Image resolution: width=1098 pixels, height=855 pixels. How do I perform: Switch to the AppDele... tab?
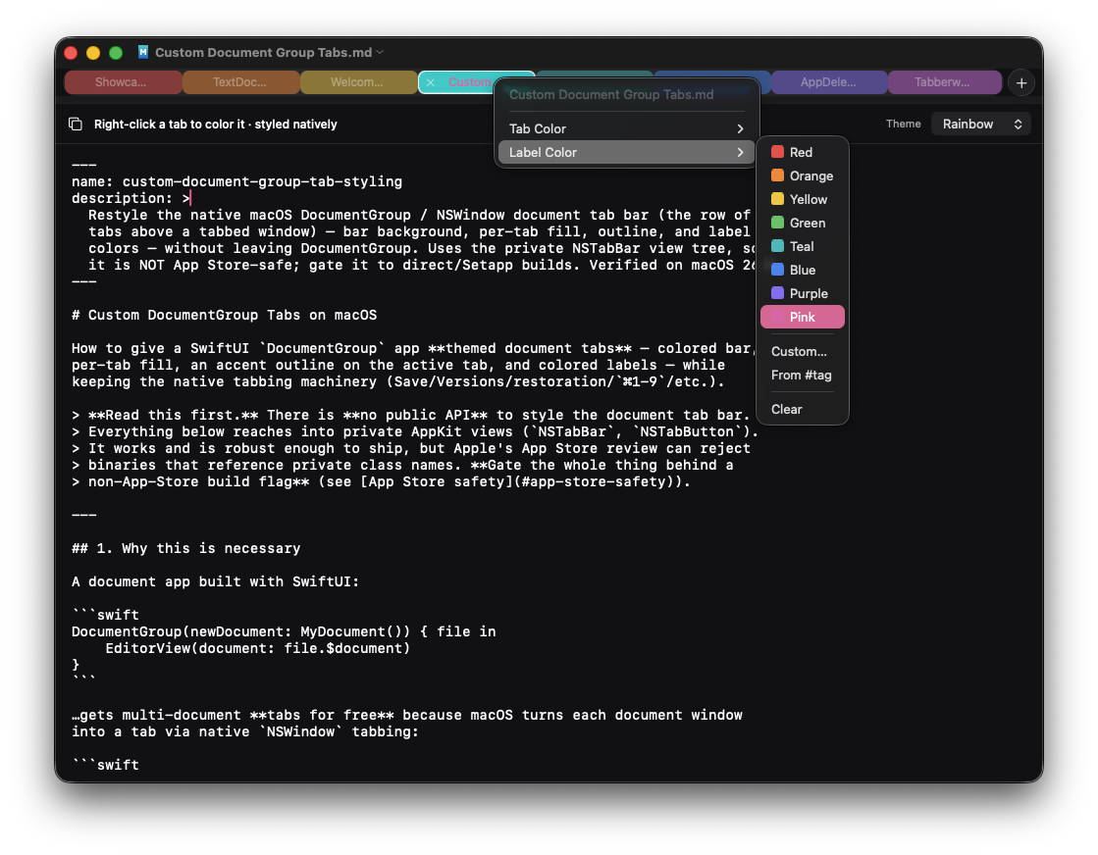click(829, 82)
